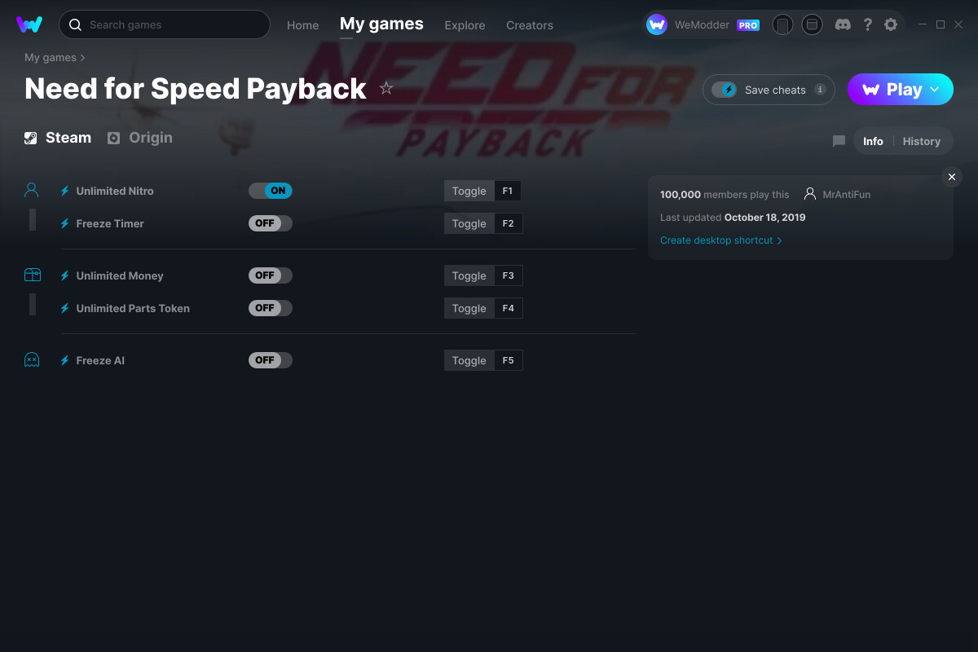Click the Search games field
This screenshot has height=652, width=978.
click(x=165, y=24)
